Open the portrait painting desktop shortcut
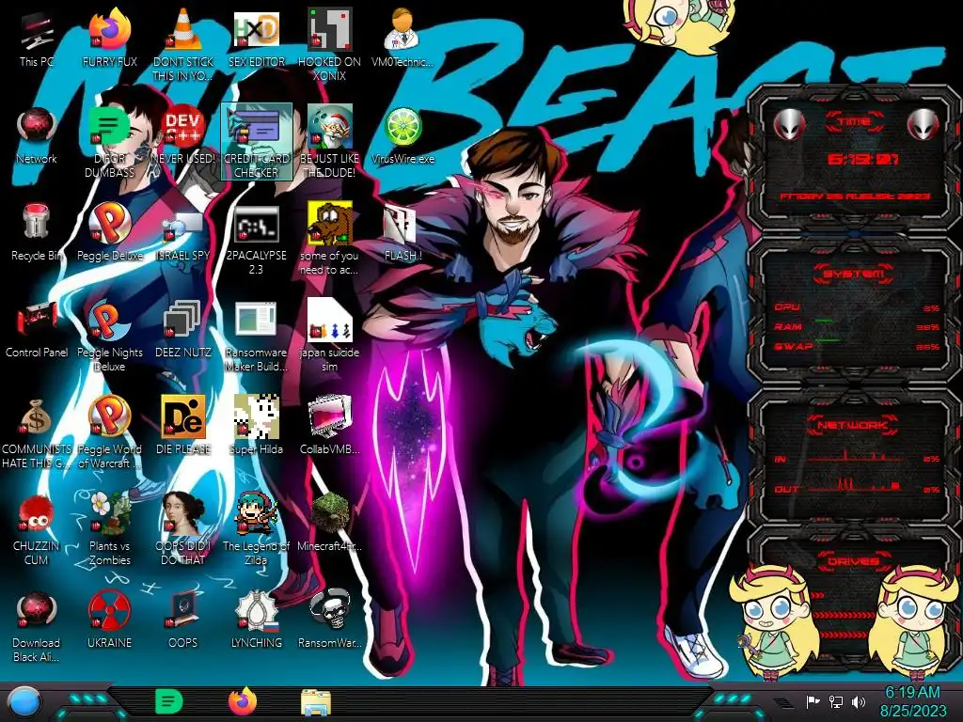The height and width of the screenshot is (722, 963). 183,529
